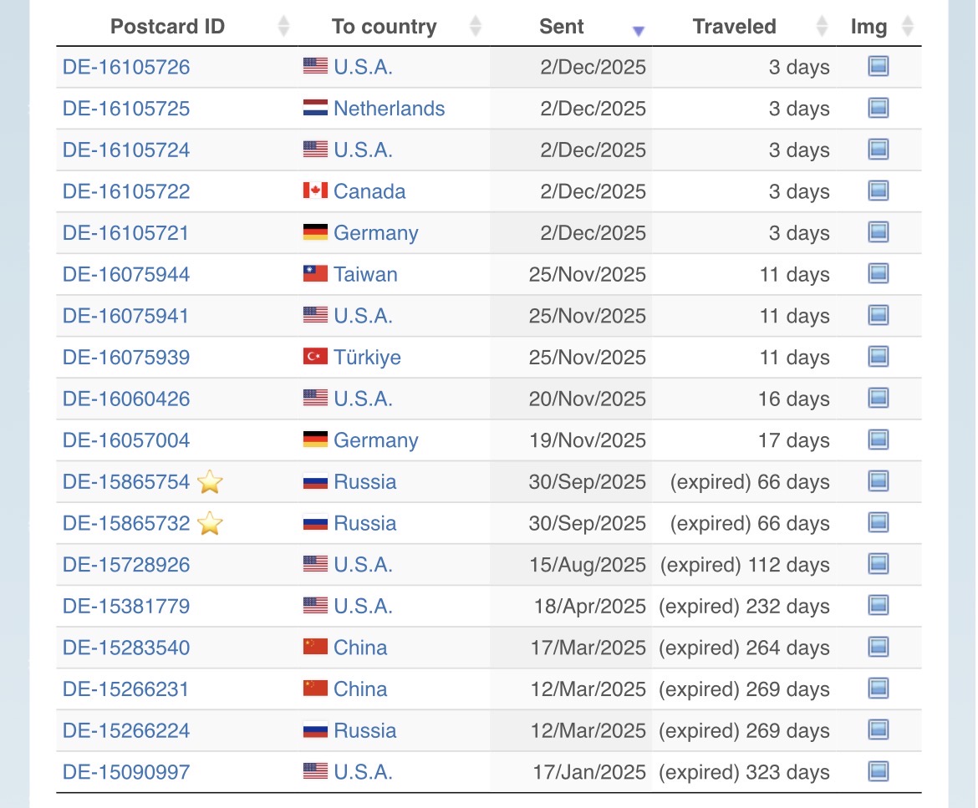Open image icon for Türkiye postcard DE-16075939
The width and height of the screenshot is (978, 808).
coord(878,357)
